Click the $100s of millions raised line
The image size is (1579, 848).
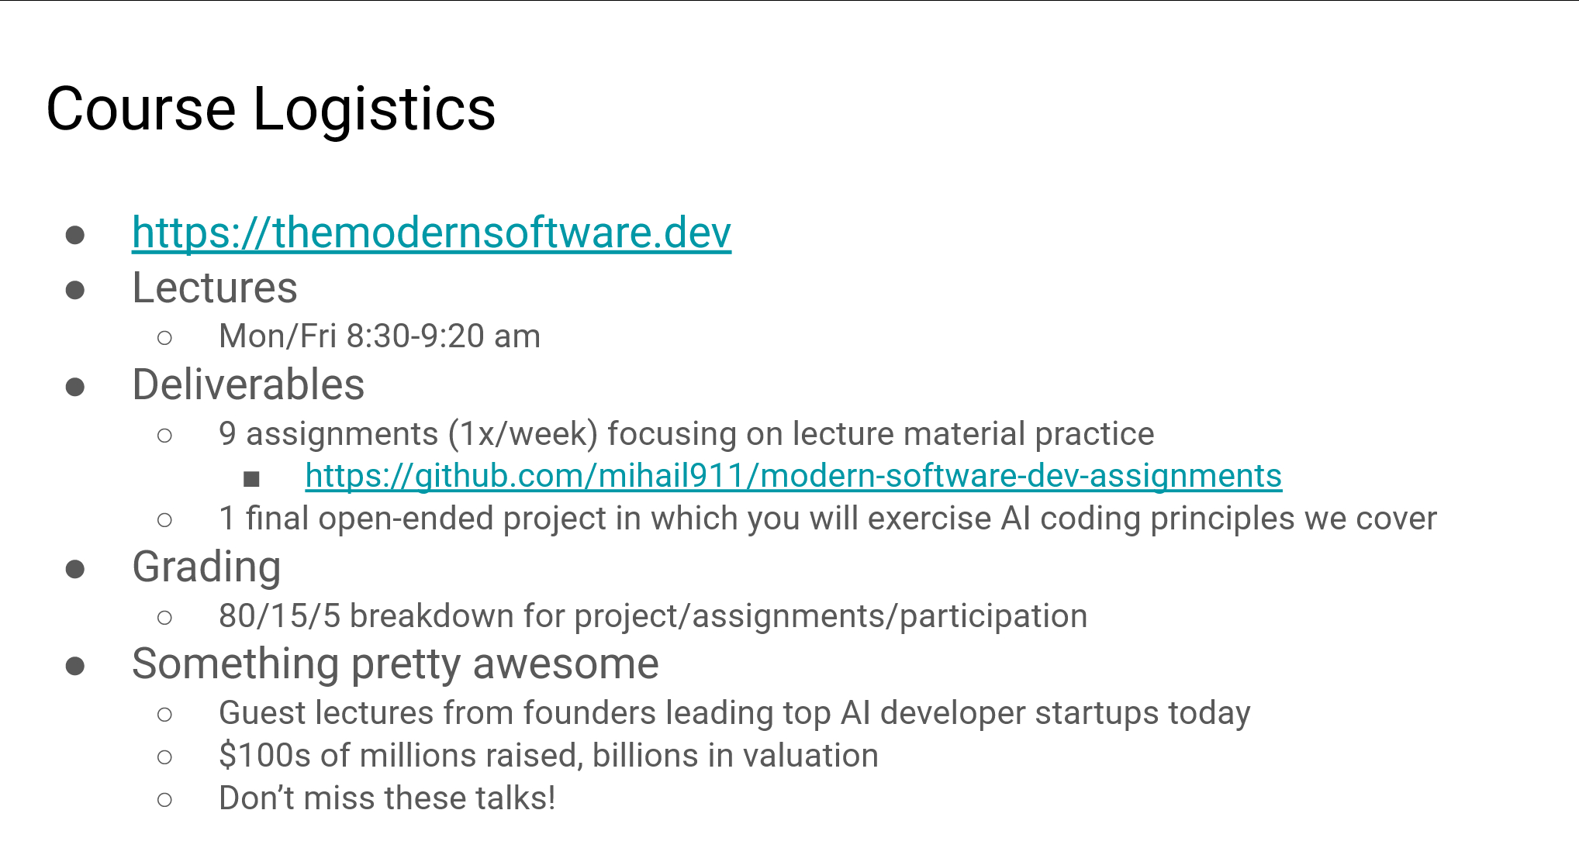(x=548, y=756)
